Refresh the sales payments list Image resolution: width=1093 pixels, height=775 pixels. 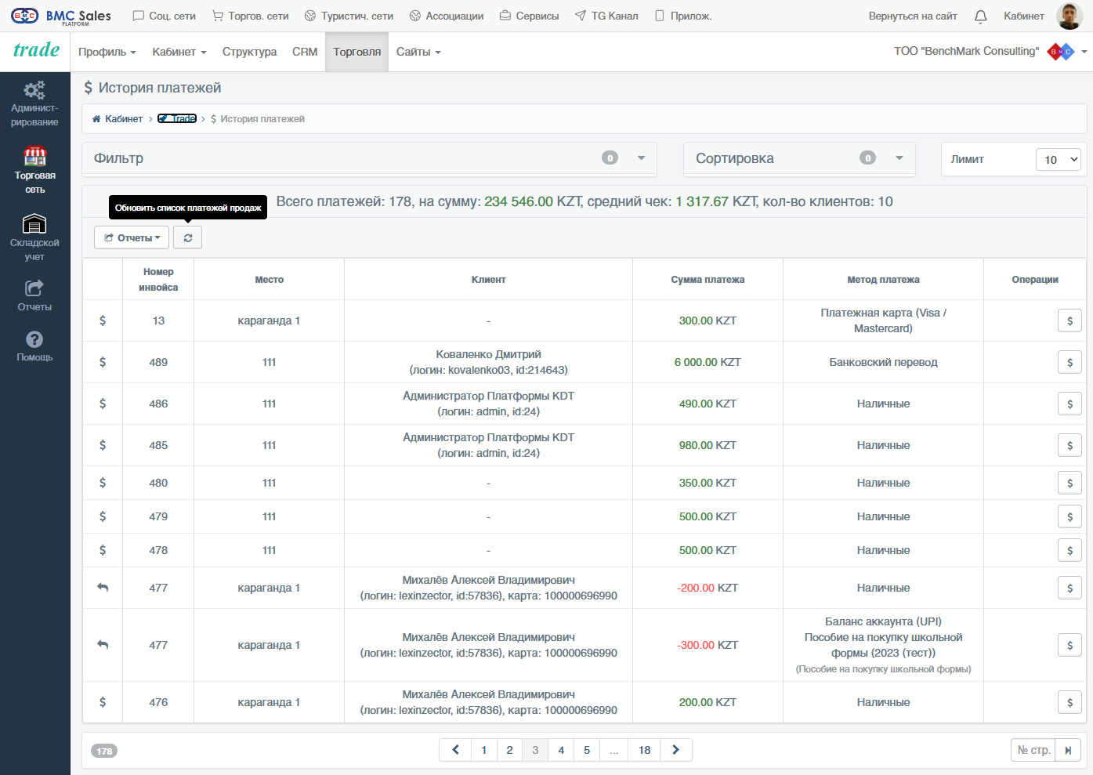coord(188,237)
